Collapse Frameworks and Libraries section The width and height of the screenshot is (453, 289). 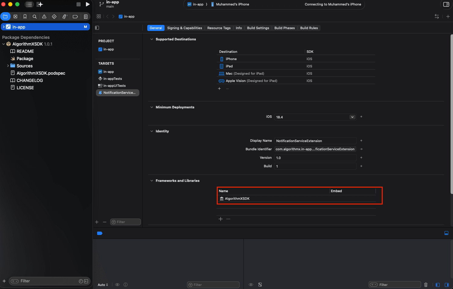click(152, 181)
